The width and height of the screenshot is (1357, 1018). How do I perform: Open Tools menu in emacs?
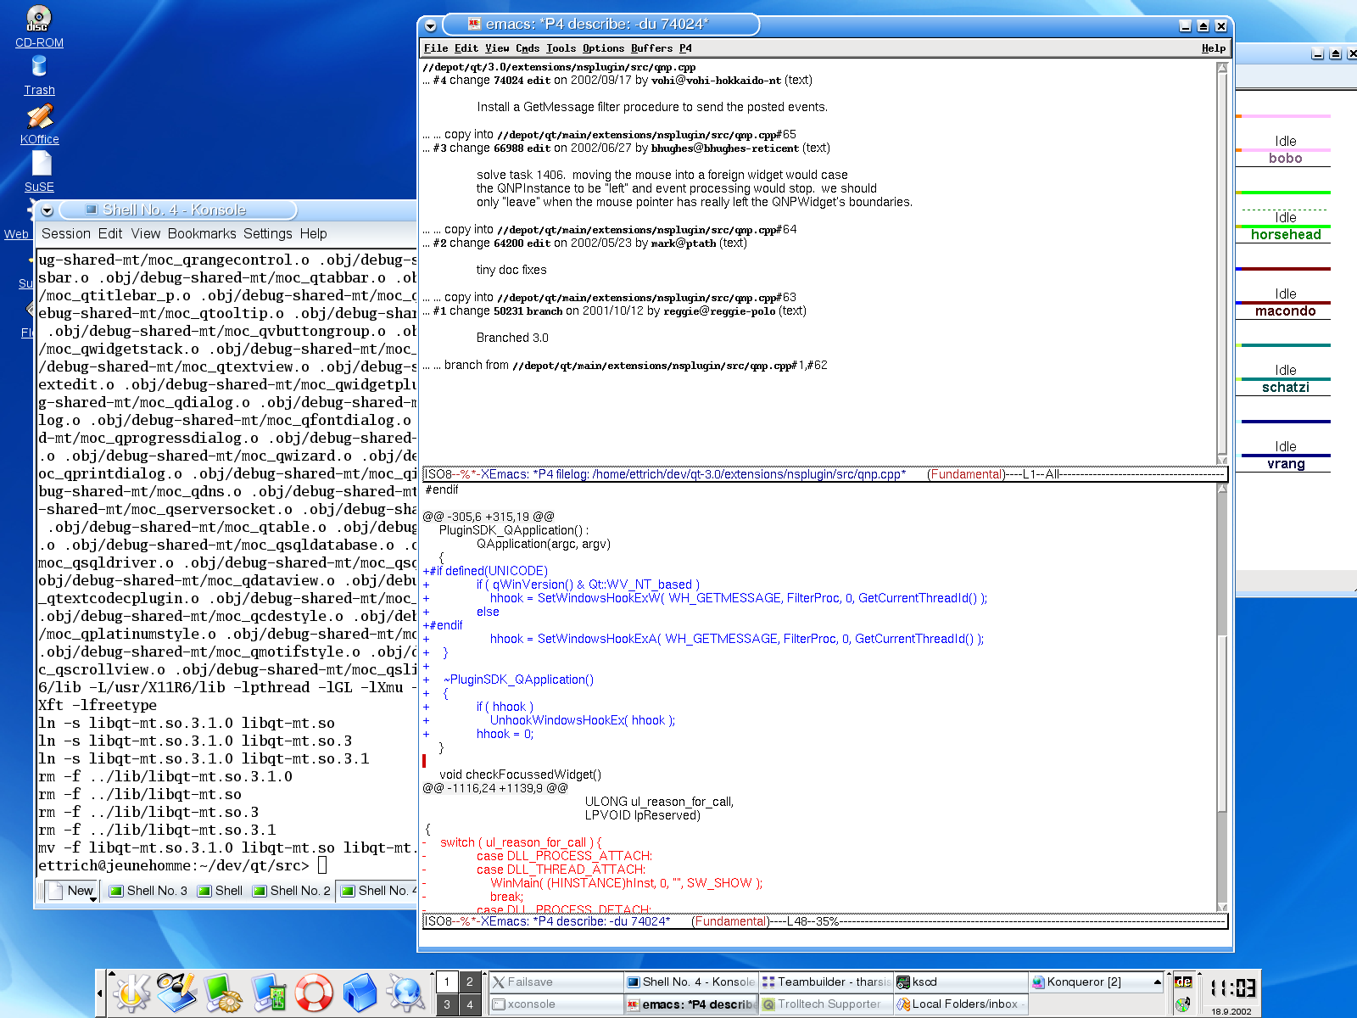click(x=561, y=48)
